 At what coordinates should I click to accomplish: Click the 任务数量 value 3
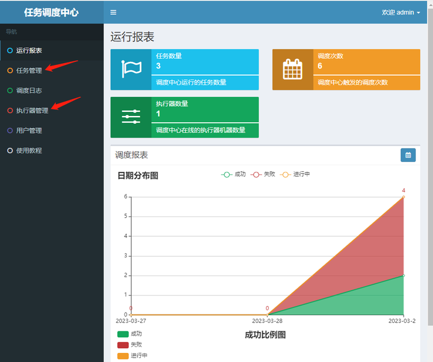[158, 66]
